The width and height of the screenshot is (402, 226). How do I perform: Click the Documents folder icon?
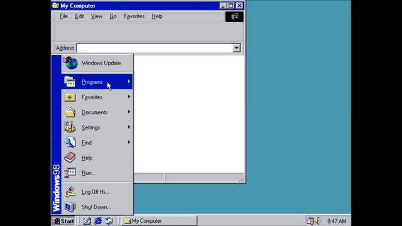tap(70, 112)
